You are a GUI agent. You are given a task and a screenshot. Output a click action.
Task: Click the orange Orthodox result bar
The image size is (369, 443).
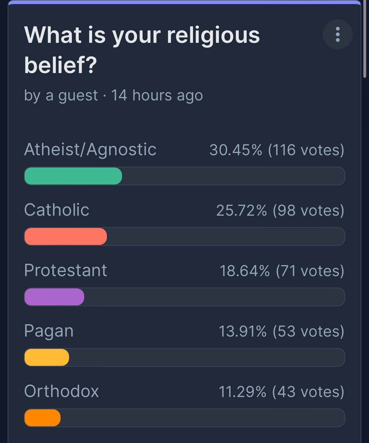pos(42,418)
